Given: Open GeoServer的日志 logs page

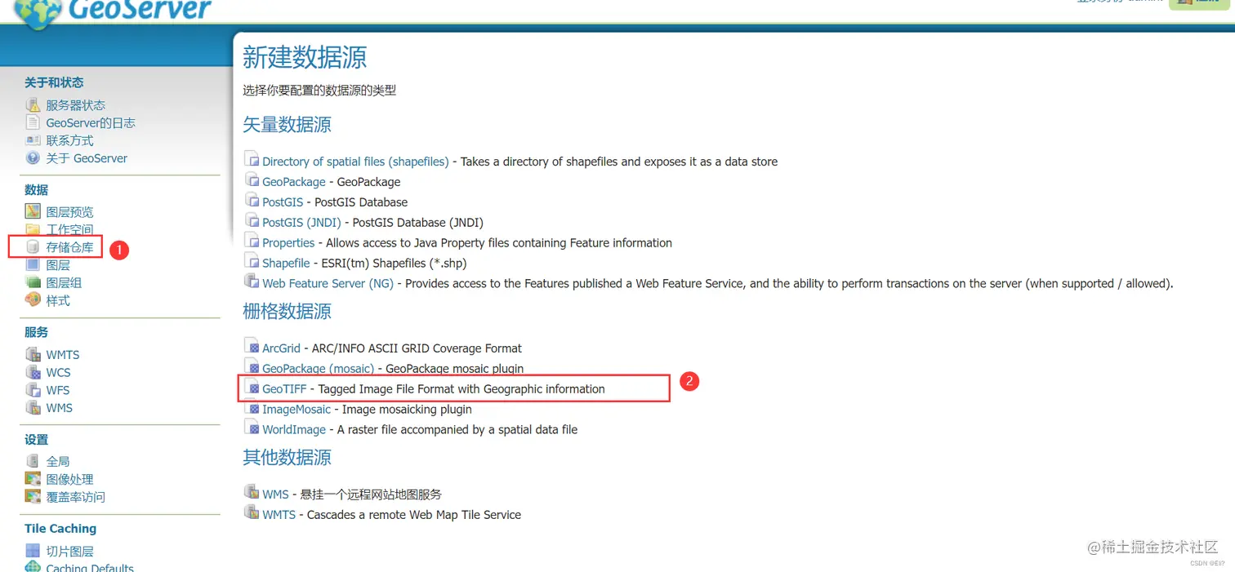Looking at the screenshot, I should coord(91,123).
